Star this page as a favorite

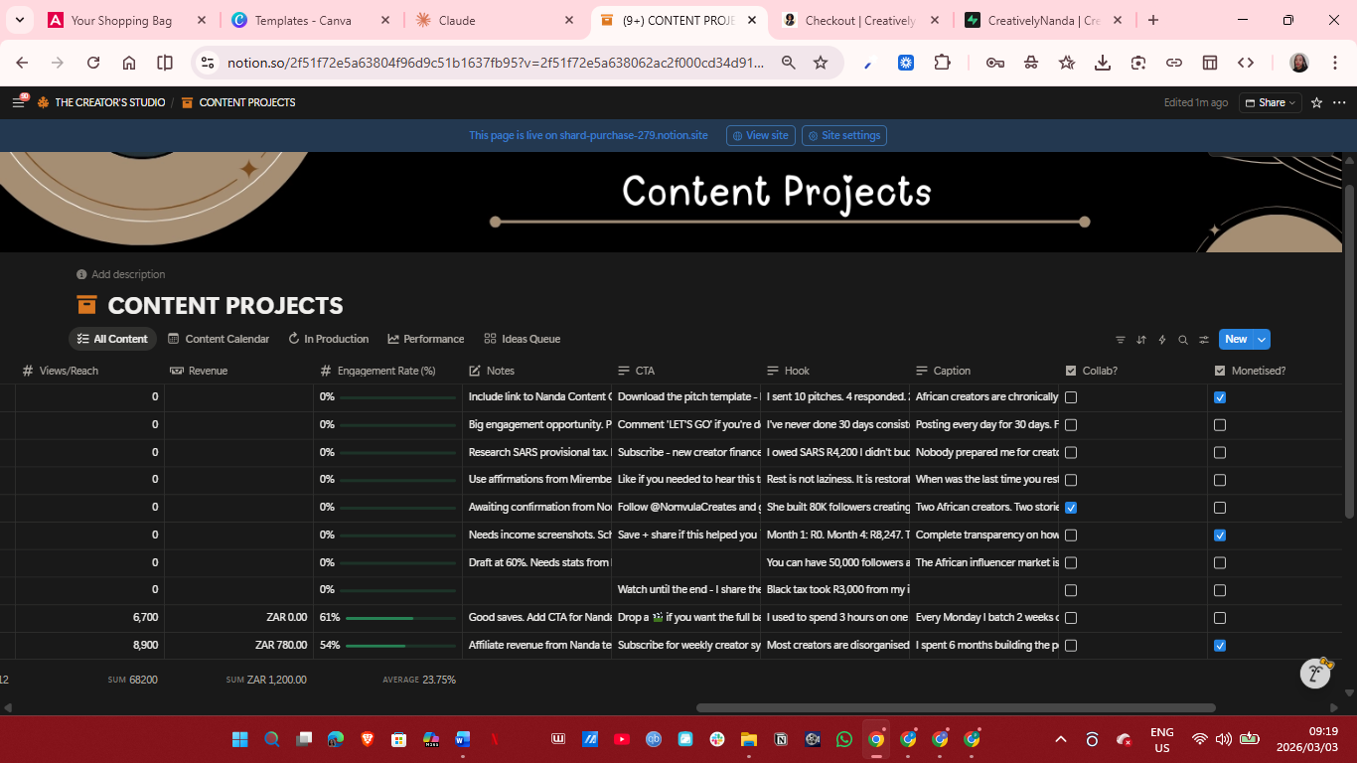(1318, 102)
